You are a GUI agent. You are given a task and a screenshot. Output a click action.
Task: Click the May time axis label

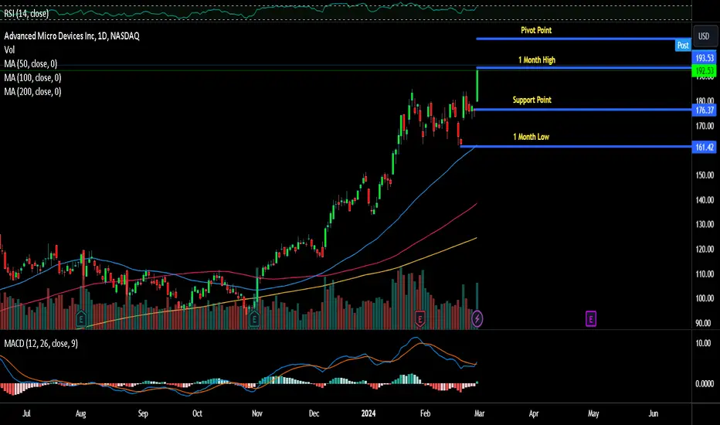click(593, 413)
